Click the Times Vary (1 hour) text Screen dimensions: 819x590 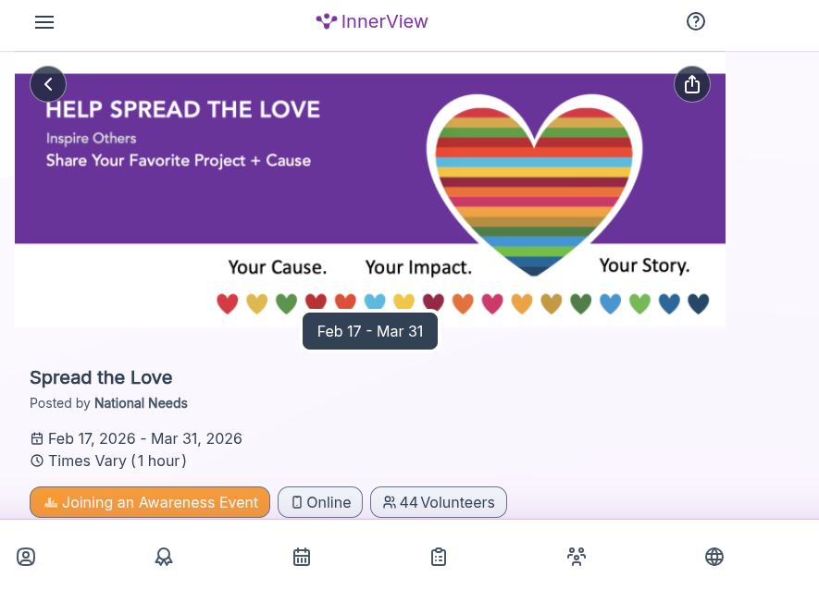tap(117, 461)
